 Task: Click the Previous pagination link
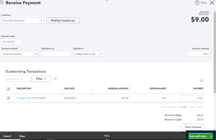[173, 107]
